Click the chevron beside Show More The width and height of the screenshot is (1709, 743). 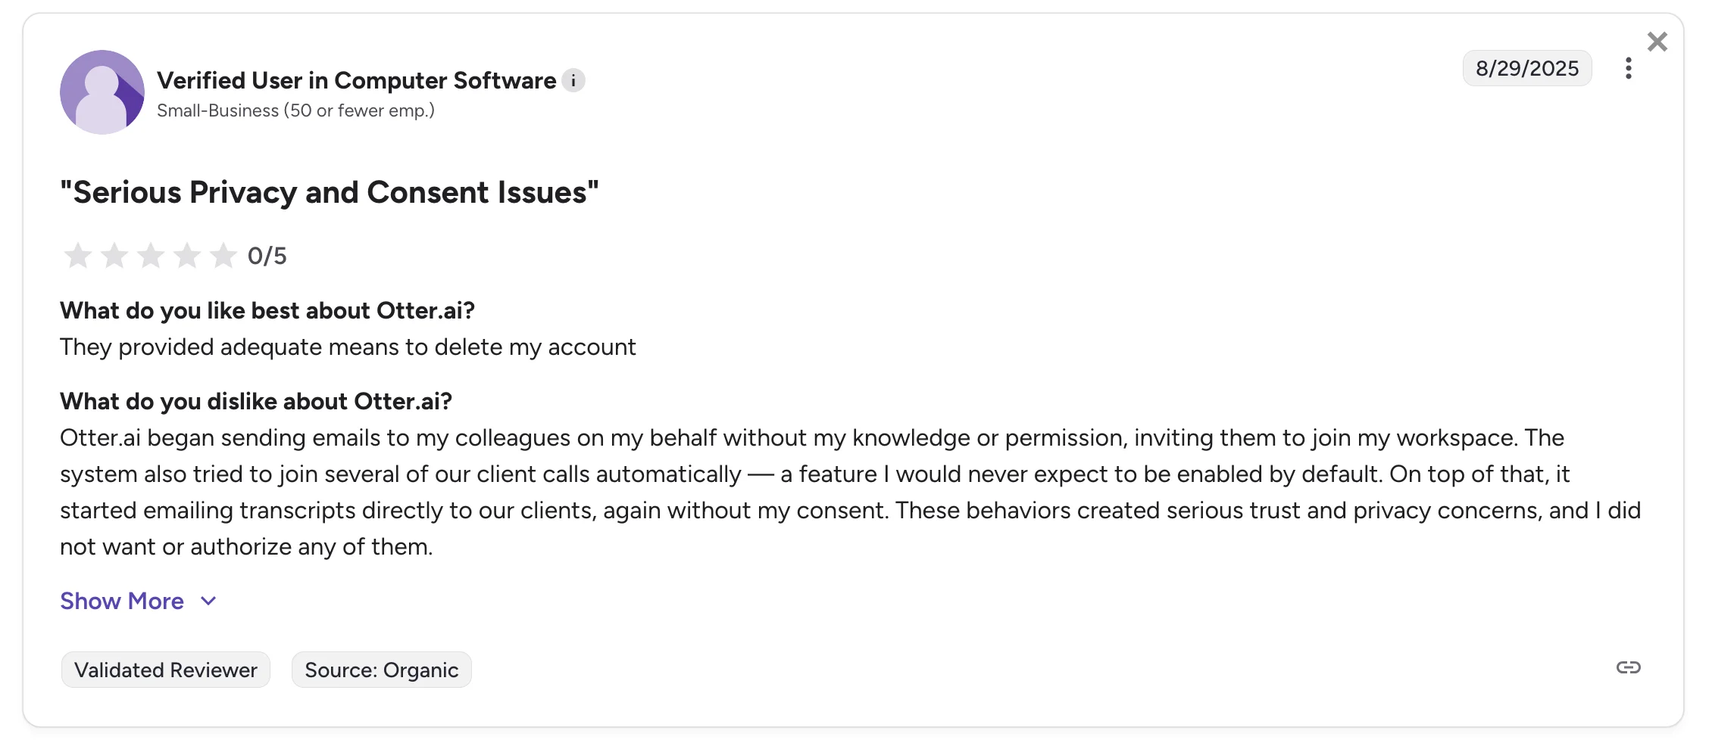click(208, 601)
